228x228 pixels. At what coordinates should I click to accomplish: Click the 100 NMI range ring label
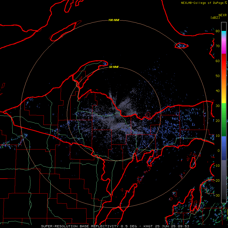click(x=114, y=20)
